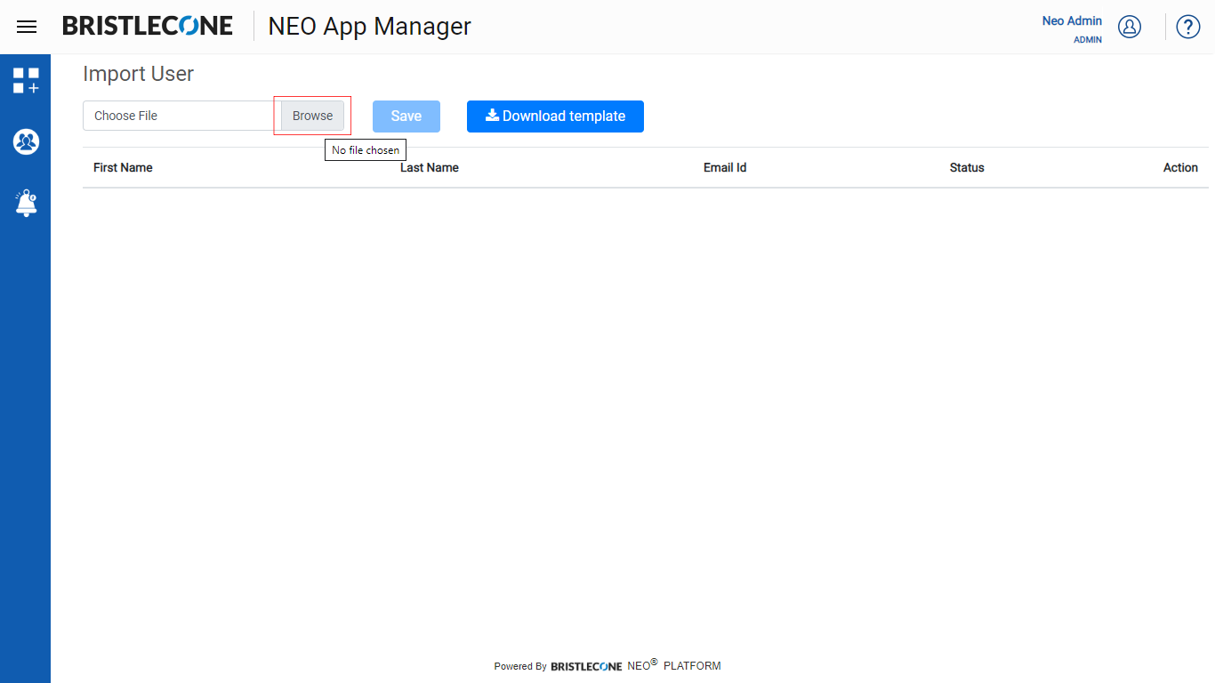1215x683 pixels.
Task: Click the First Name column header
Action: [x=123, y=167]
